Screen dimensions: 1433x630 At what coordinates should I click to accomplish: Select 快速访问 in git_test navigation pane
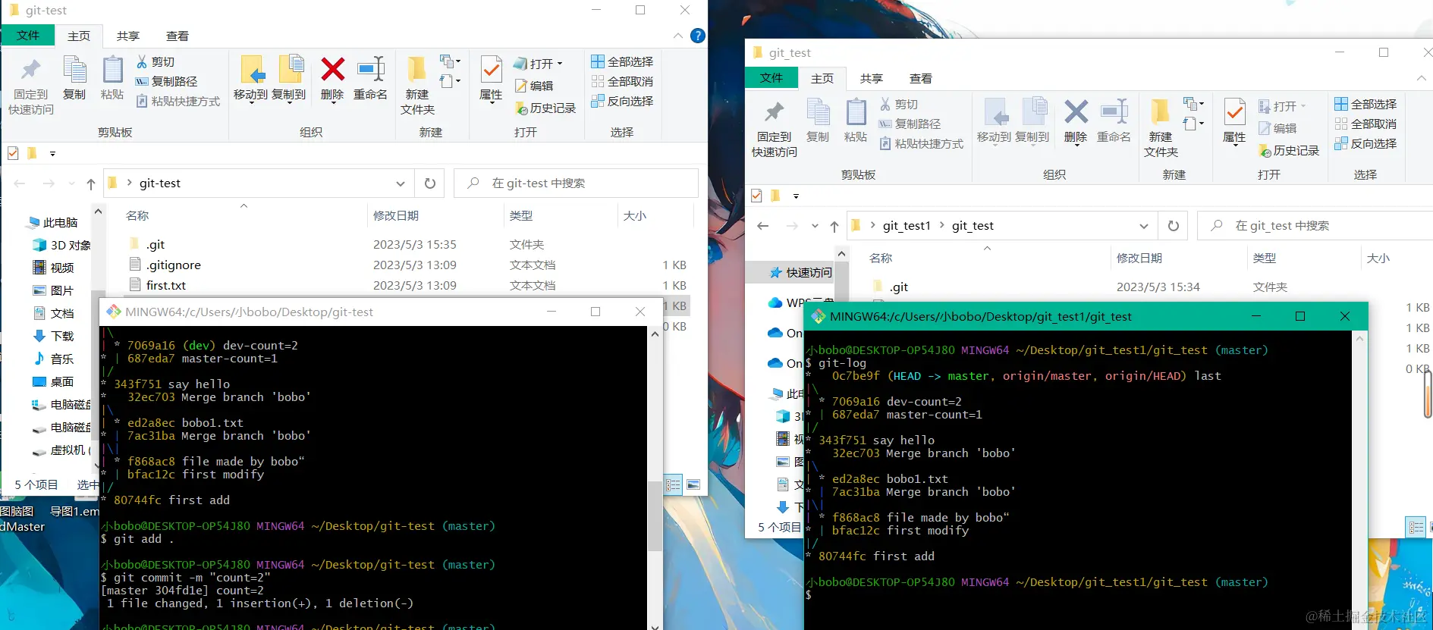tap(800, 272)
